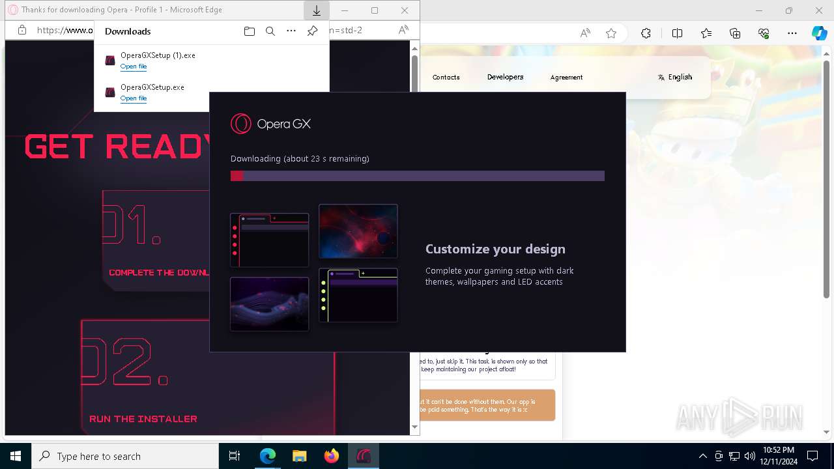Open Copilot sidebar icon
The width and height of the screenshot is (834, 469).
819,33
